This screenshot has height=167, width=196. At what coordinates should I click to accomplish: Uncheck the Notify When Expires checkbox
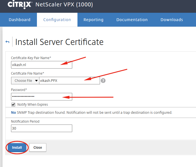[x=13, y=104]
